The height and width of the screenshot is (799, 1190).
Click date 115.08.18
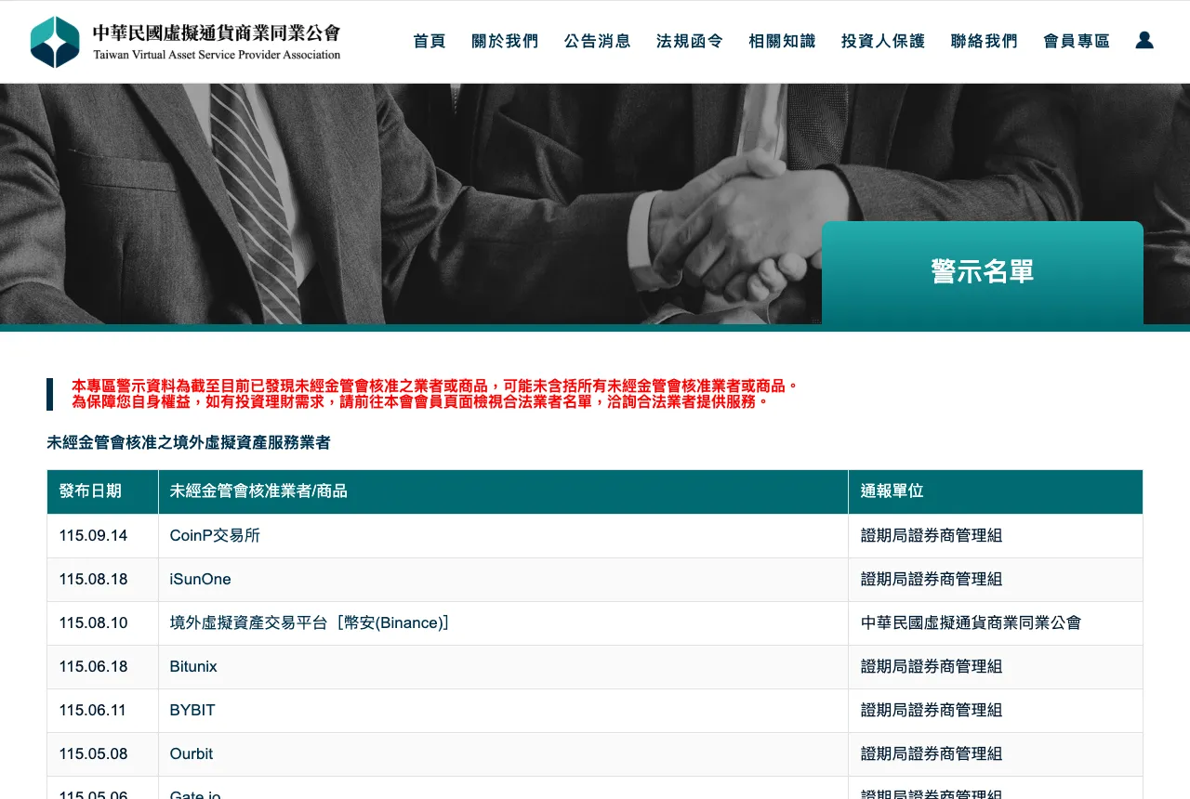[x=93, y=579]
